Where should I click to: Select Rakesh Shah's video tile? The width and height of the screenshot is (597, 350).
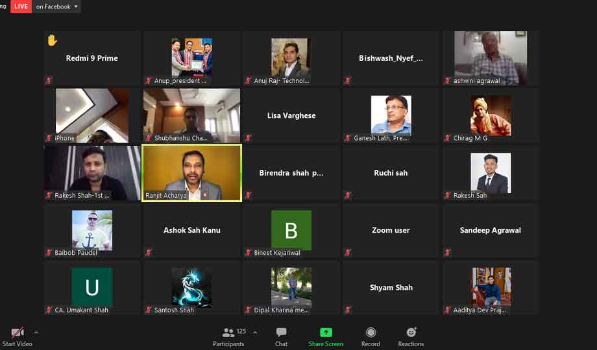tap(92, 172)
